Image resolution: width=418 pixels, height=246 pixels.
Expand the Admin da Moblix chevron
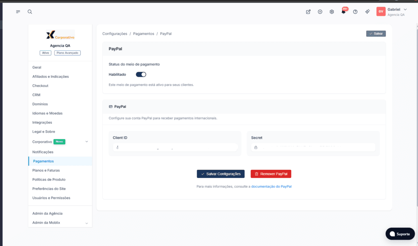(87, 223)
